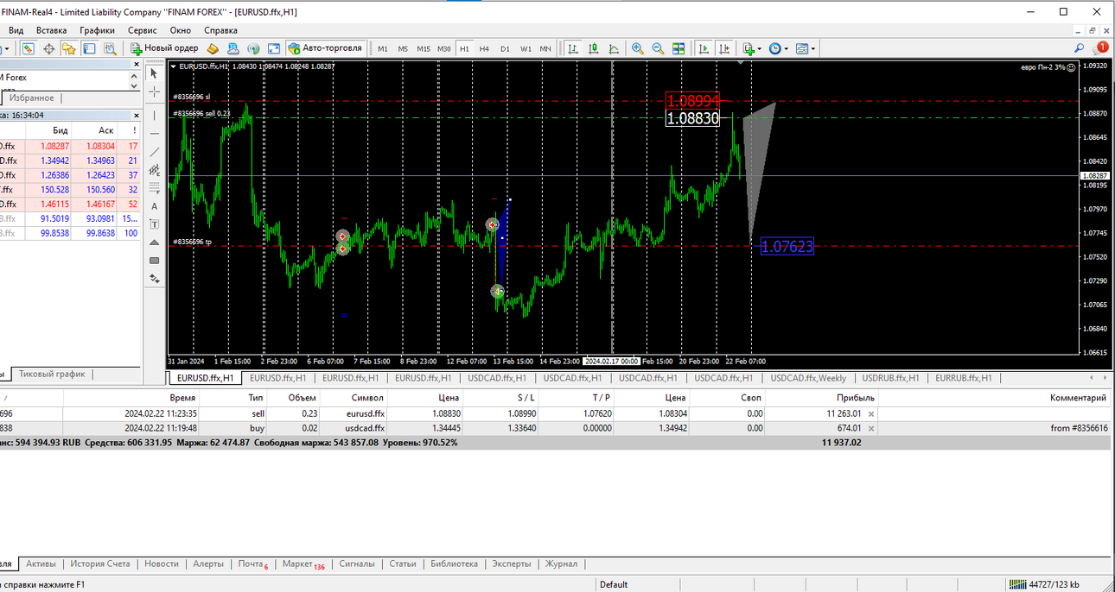
Task: Open the История Счета terminal tab
Action: click(x=100, y=564)
